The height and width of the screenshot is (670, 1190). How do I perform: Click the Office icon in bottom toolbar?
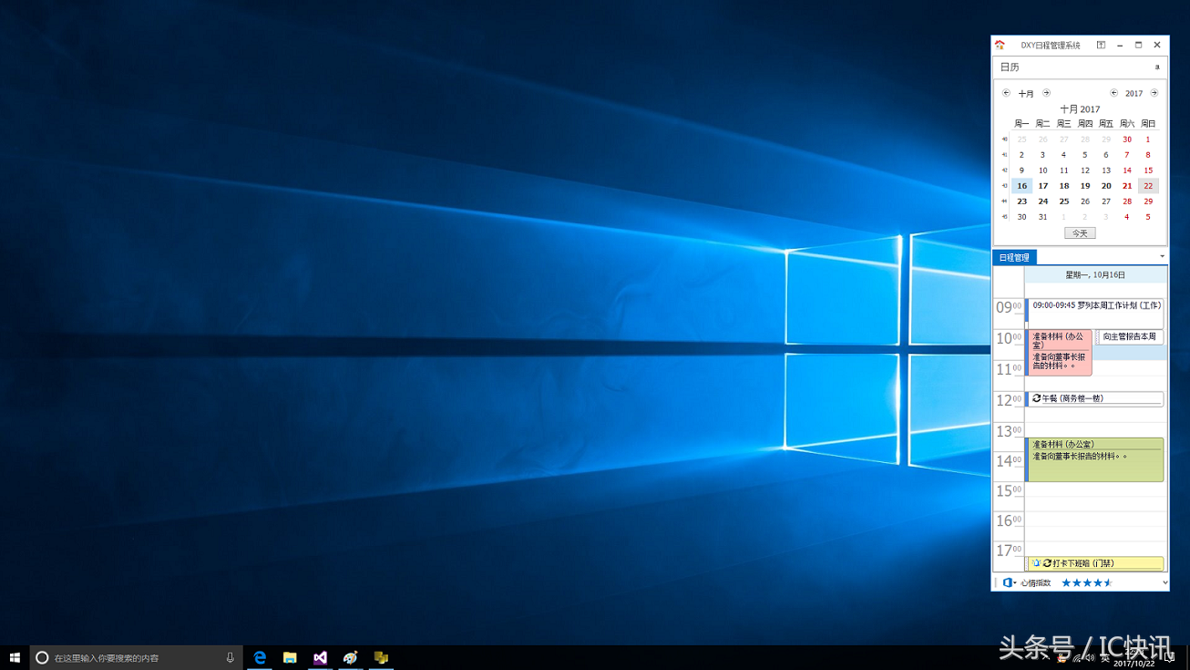pyautogui.click(x=1008, y=582)
